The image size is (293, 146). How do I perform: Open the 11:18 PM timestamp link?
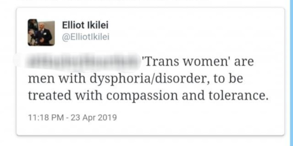click(x=46, y=118)
